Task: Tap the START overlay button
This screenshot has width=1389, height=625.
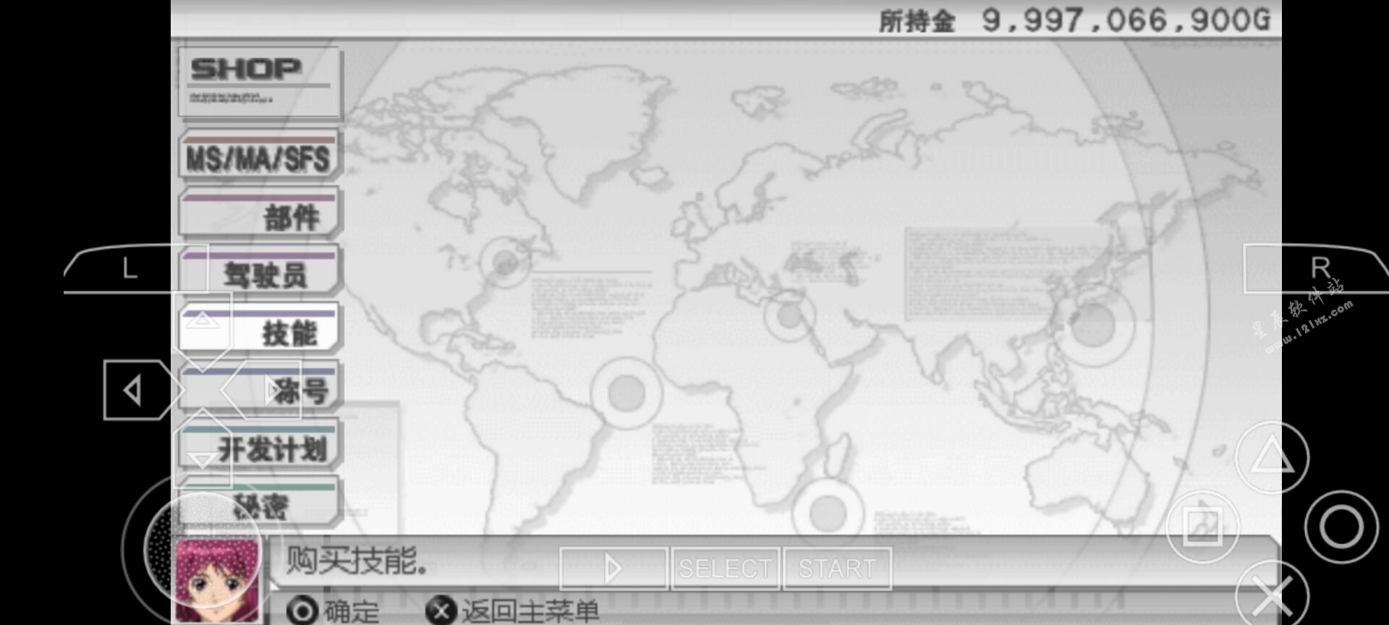Action: tap(837, 569)
